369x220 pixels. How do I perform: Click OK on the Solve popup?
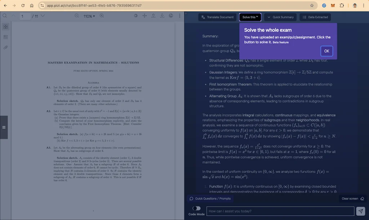326,51
